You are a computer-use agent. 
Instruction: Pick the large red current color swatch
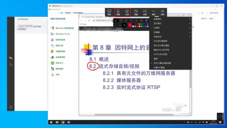pyautogui.click(x=130, y=25)
